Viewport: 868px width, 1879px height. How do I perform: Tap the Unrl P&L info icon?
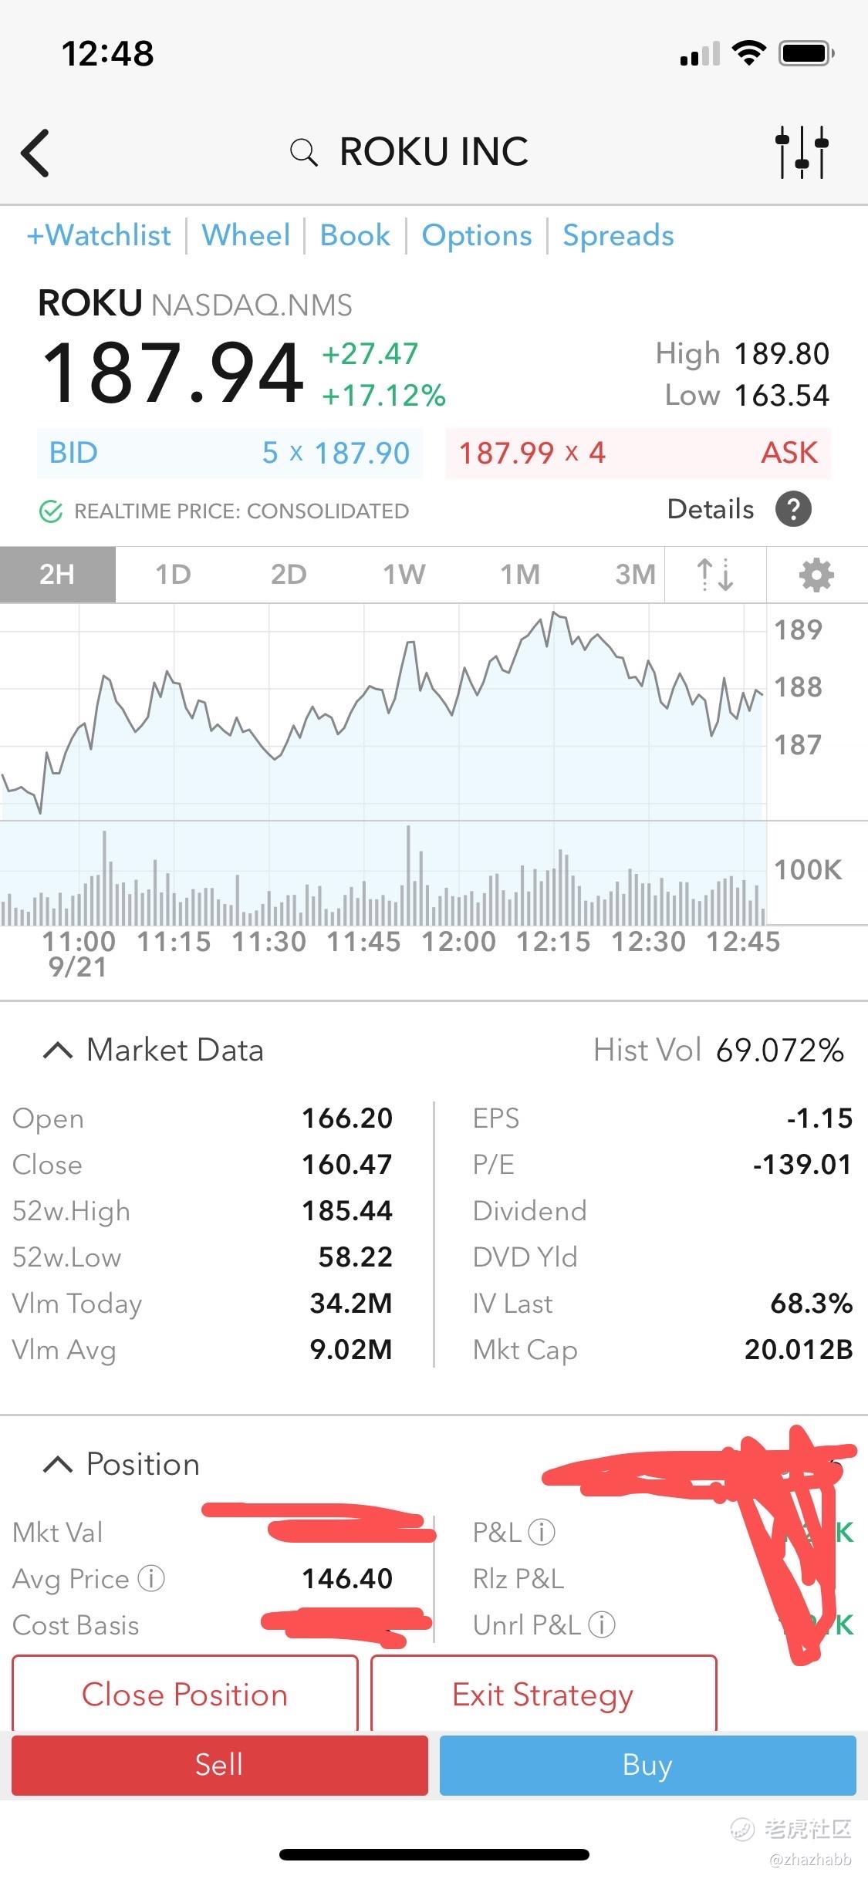602,1625
